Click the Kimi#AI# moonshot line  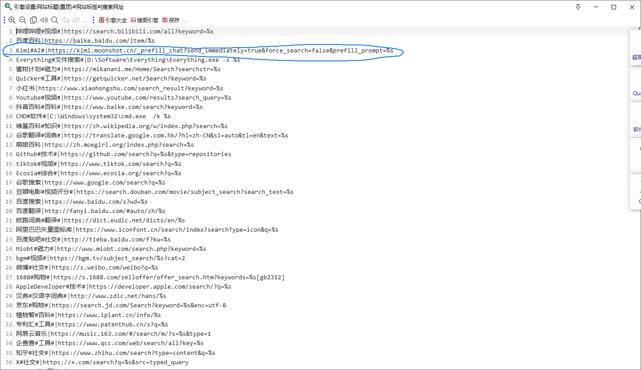click(205, 50)
